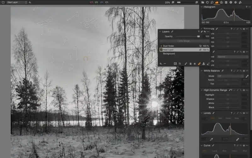Click the Heal Layer 100 % opacity value
The width and height of the screenshot is (252, 158).
(x=206, y=50)
